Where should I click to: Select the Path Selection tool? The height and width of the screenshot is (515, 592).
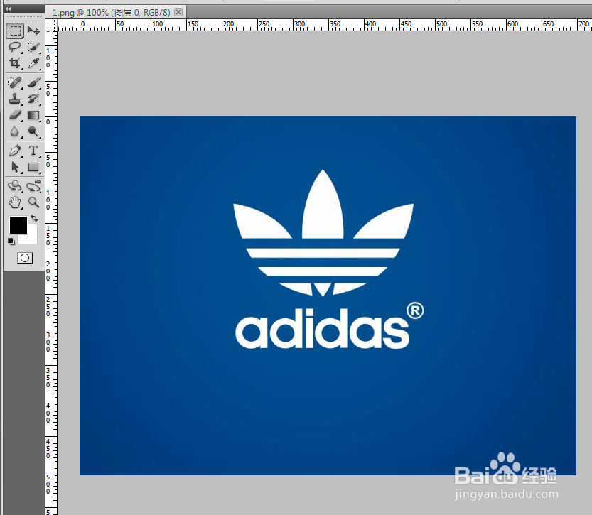pyautogui.click(x=15, y=167)
